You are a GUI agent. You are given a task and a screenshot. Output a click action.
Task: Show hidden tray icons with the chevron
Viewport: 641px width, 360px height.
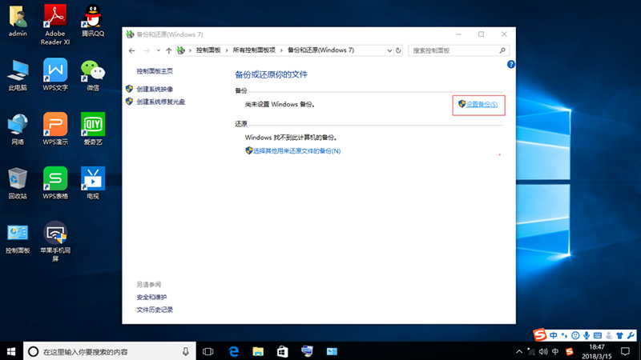tap(518, 351)
